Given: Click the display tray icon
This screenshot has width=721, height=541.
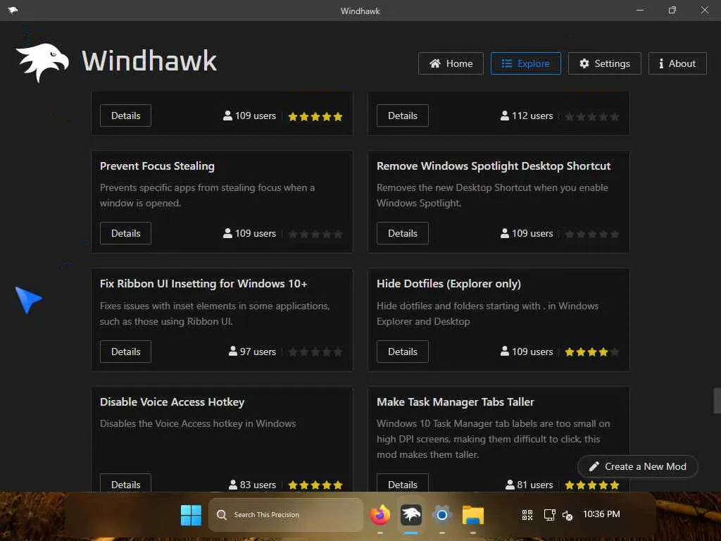Looking at the screenshot, I should 549,515.
